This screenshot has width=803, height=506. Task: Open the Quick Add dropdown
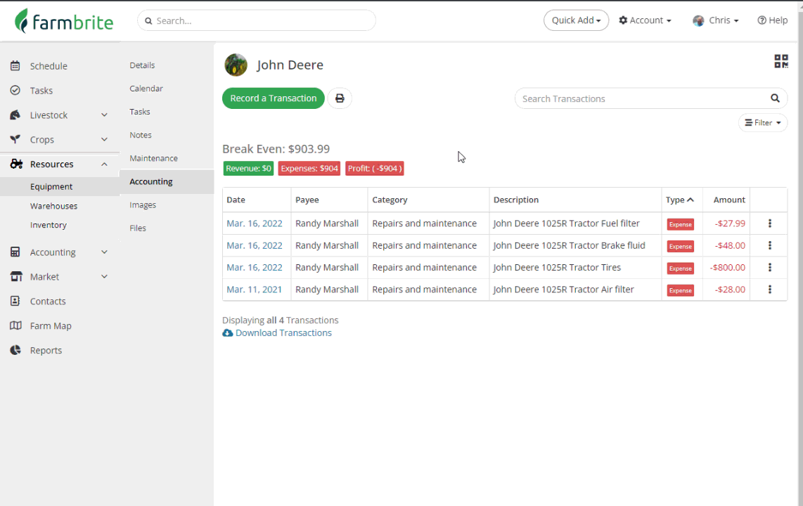point(576,20)
